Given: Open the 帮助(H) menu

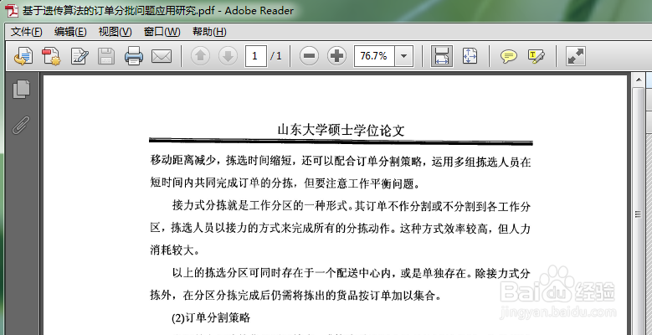Looking at the screenshot, I should (x=209, y=32).
